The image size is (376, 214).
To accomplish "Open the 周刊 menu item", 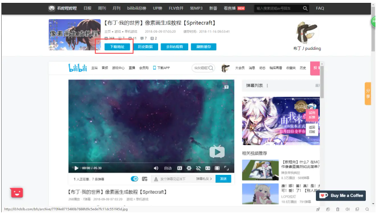I will click(102, 8).
